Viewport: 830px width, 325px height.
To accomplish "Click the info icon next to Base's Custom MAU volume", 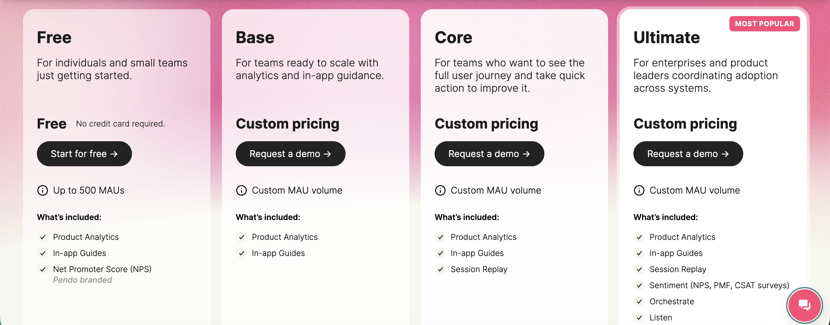I will click(x=241, y=190).
